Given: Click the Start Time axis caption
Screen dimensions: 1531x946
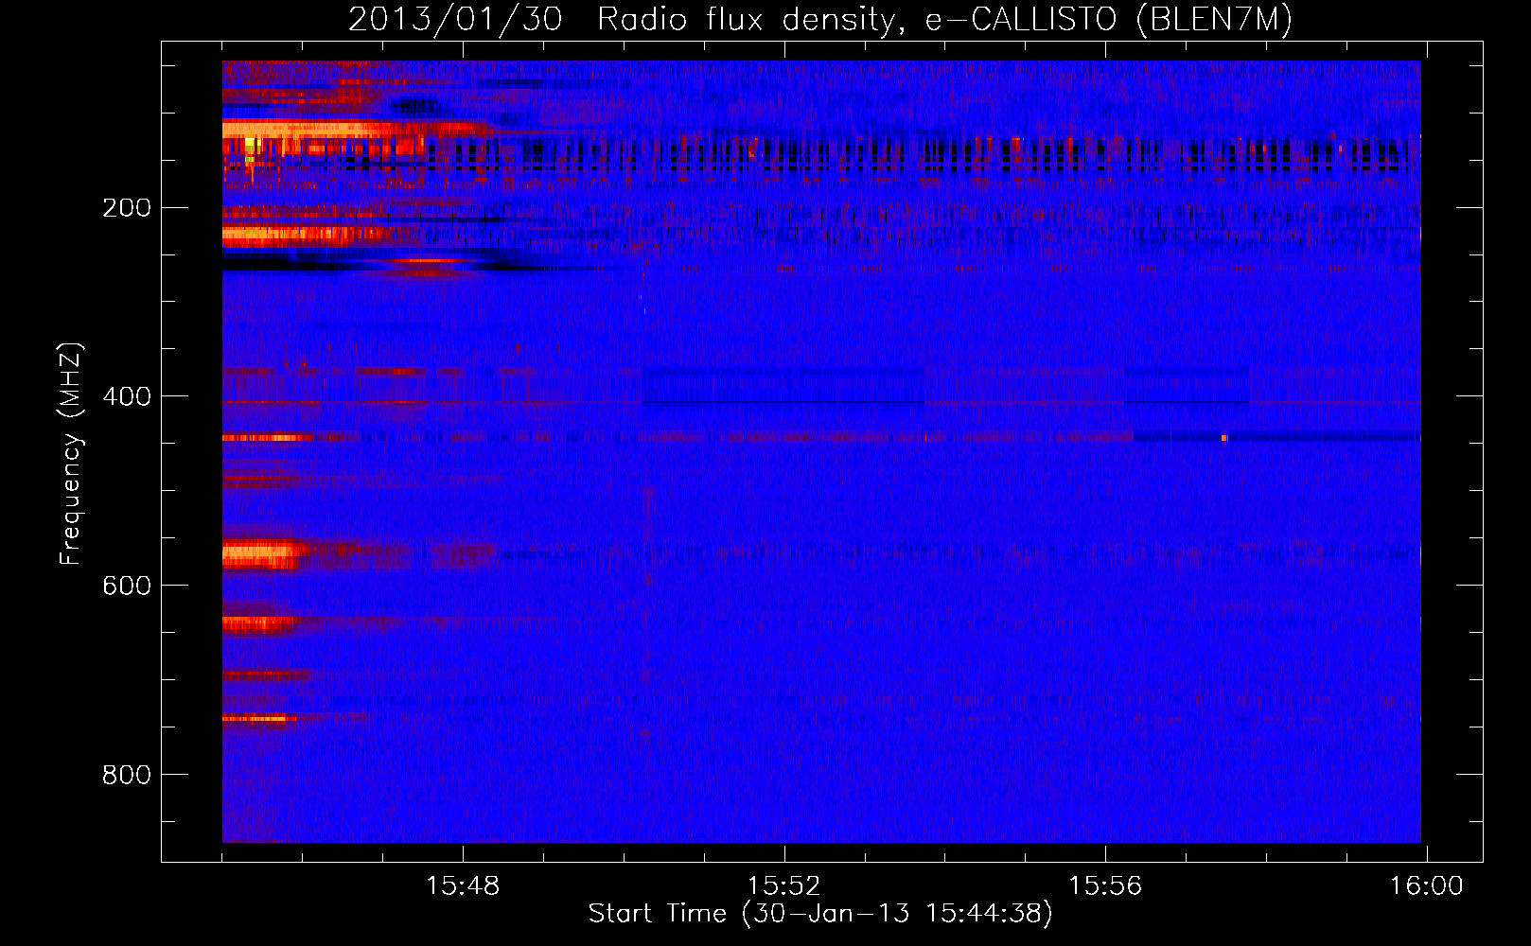Looking at the screenshot, I should coord(820,914).
